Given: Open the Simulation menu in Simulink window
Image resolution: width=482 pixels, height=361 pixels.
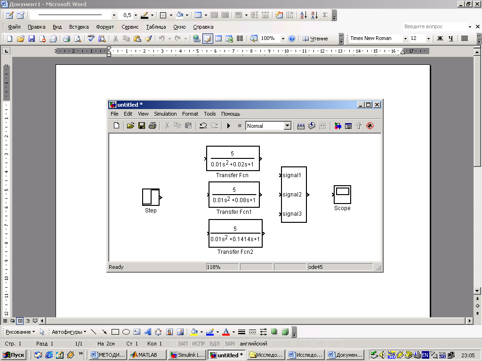Looking at the screenshot, I should click(165, 114).
